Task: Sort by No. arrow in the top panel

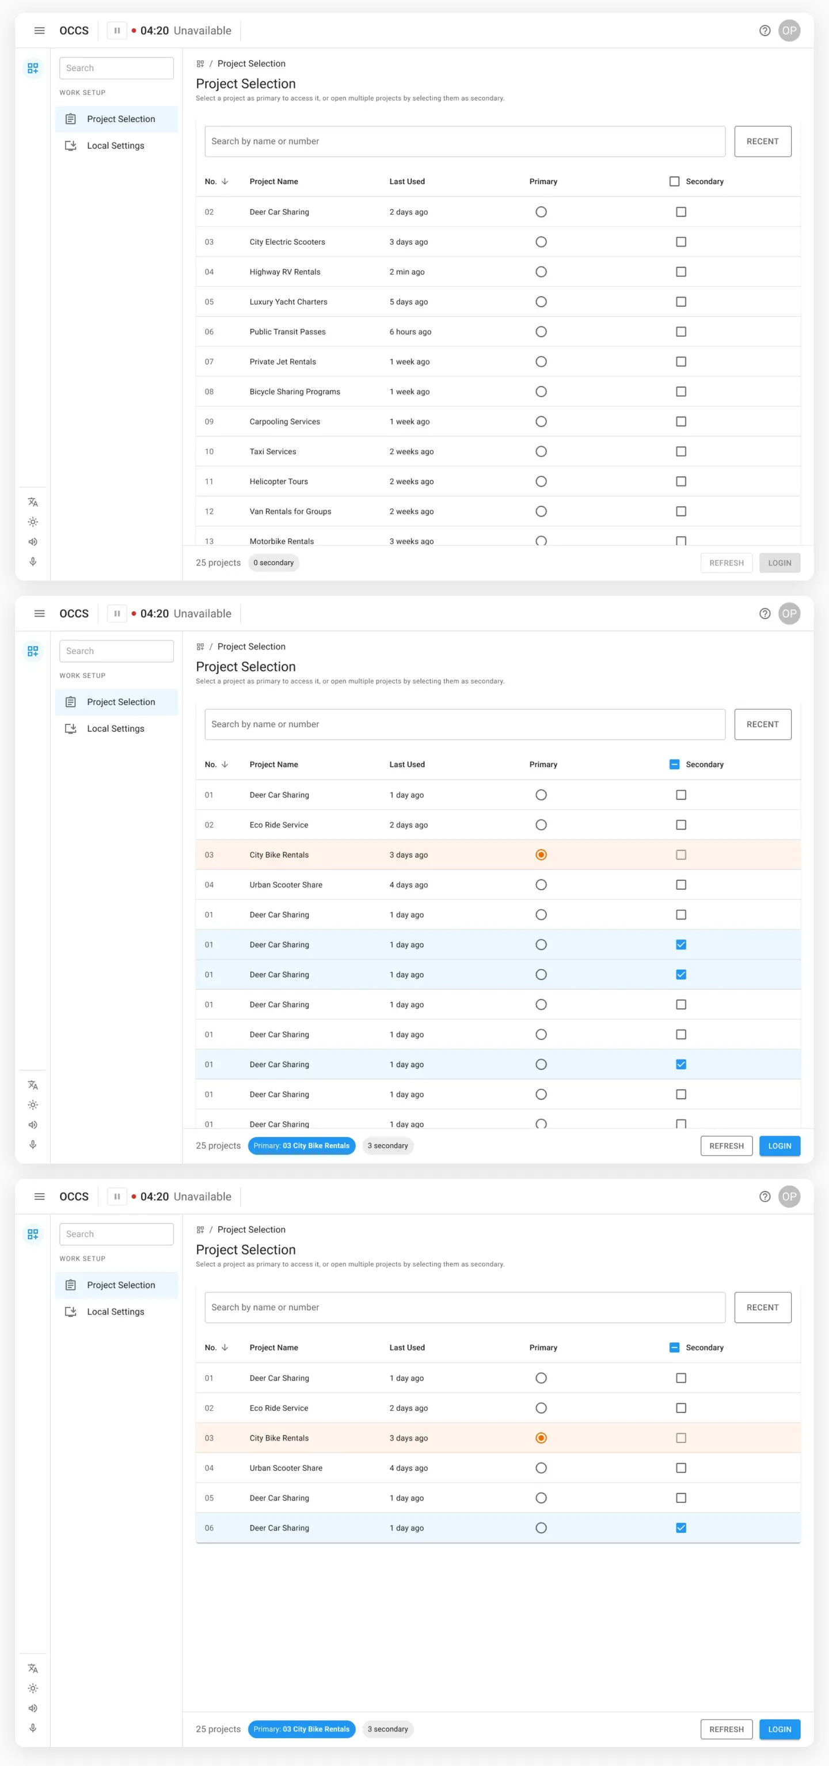Action: pyautogui.click(x=225, y=182)
